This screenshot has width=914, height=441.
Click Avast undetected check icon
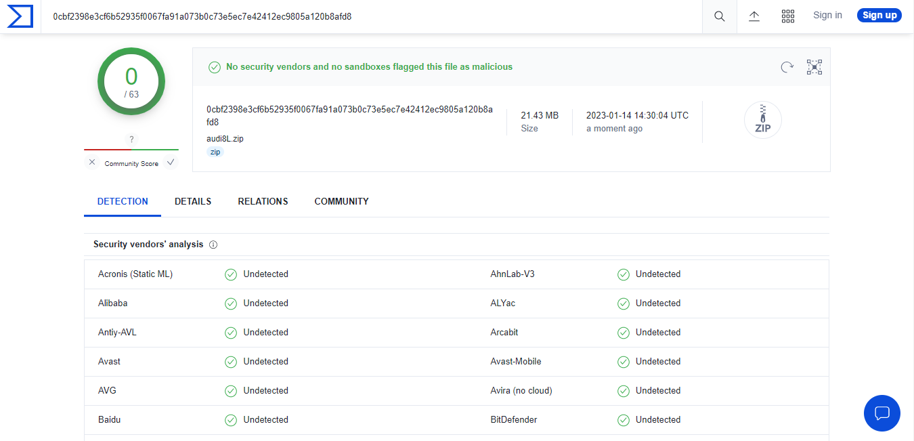coord(231,362)
